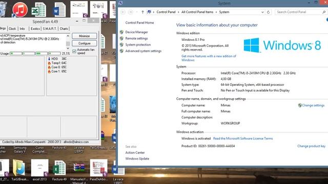Open Advanced system settings link

(x=143, y=51)
